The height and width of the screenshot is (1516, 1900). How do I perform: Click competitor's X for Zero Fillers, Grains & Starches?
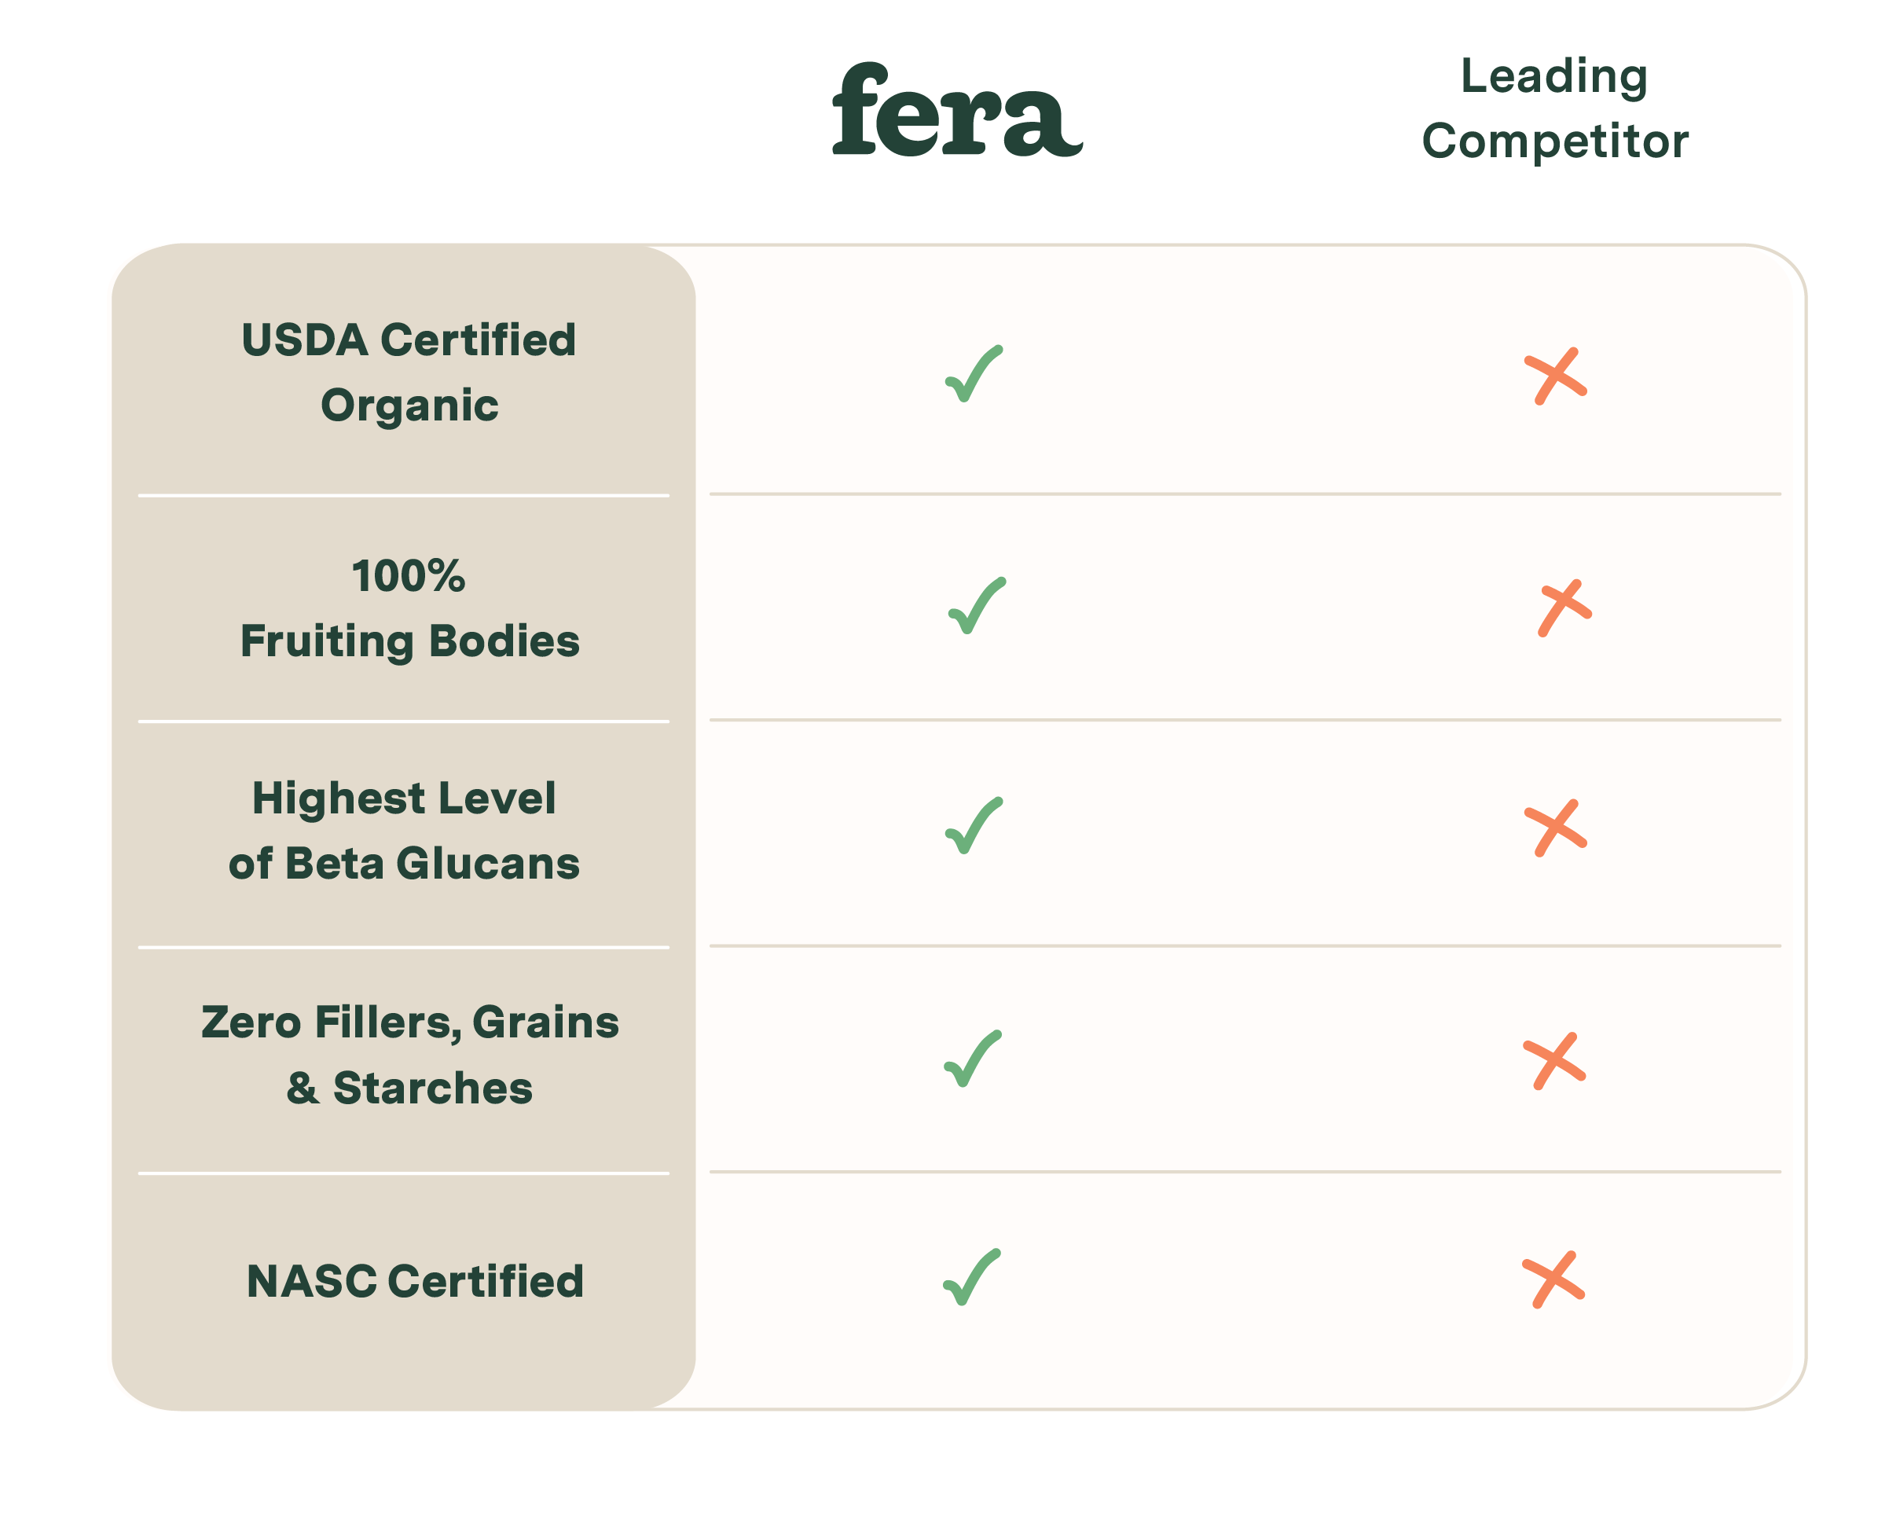click(x=1554, y=1061)
